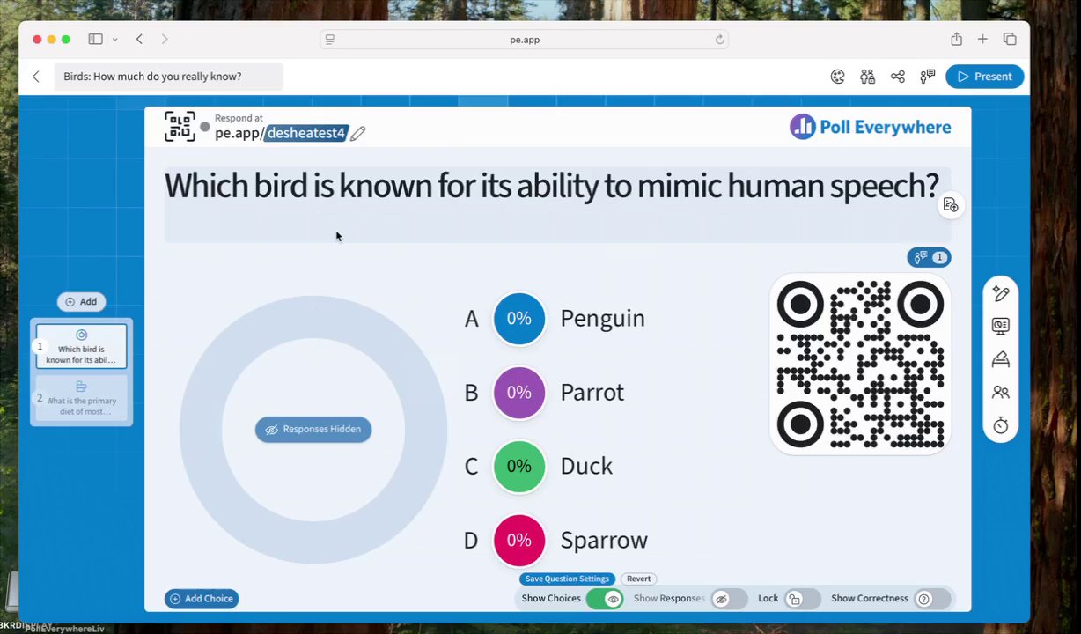Screen dimensions: 1081x634
Task: Click the pe.app address bar
Action: click(x=525, y=40)
